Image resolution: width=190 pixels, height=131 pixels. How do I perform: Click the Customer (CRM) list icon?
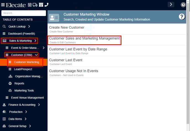click(7, 55)
